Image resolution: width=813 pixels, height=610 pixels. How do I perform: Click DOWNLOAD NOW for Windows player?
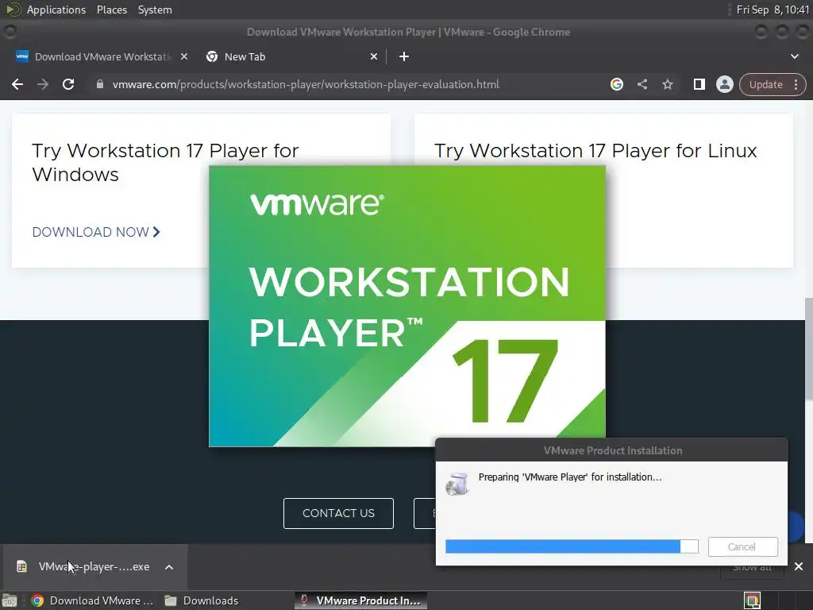96,232
